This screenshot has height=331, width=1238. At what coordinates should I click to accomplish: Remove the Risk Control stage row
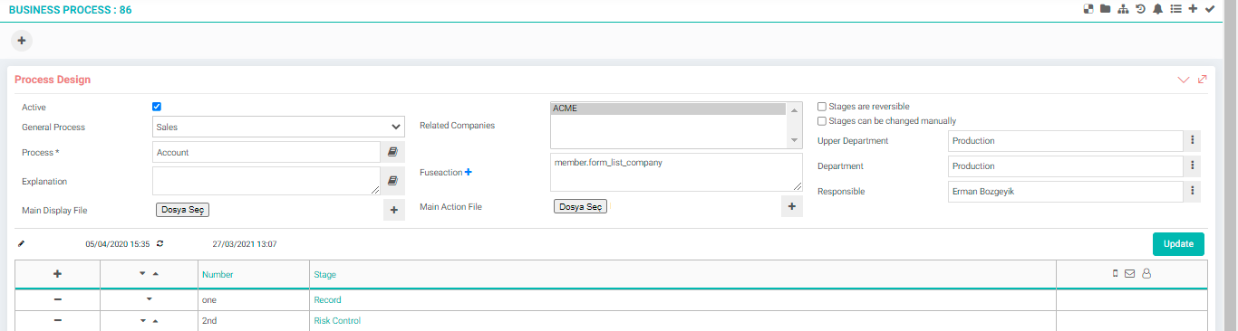58,321
